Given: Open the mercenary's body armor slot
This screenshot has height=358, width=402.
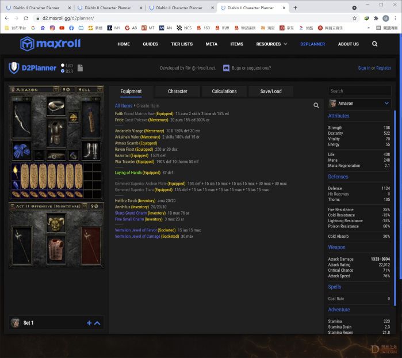Looking at the screenshot, I should 56,250.
